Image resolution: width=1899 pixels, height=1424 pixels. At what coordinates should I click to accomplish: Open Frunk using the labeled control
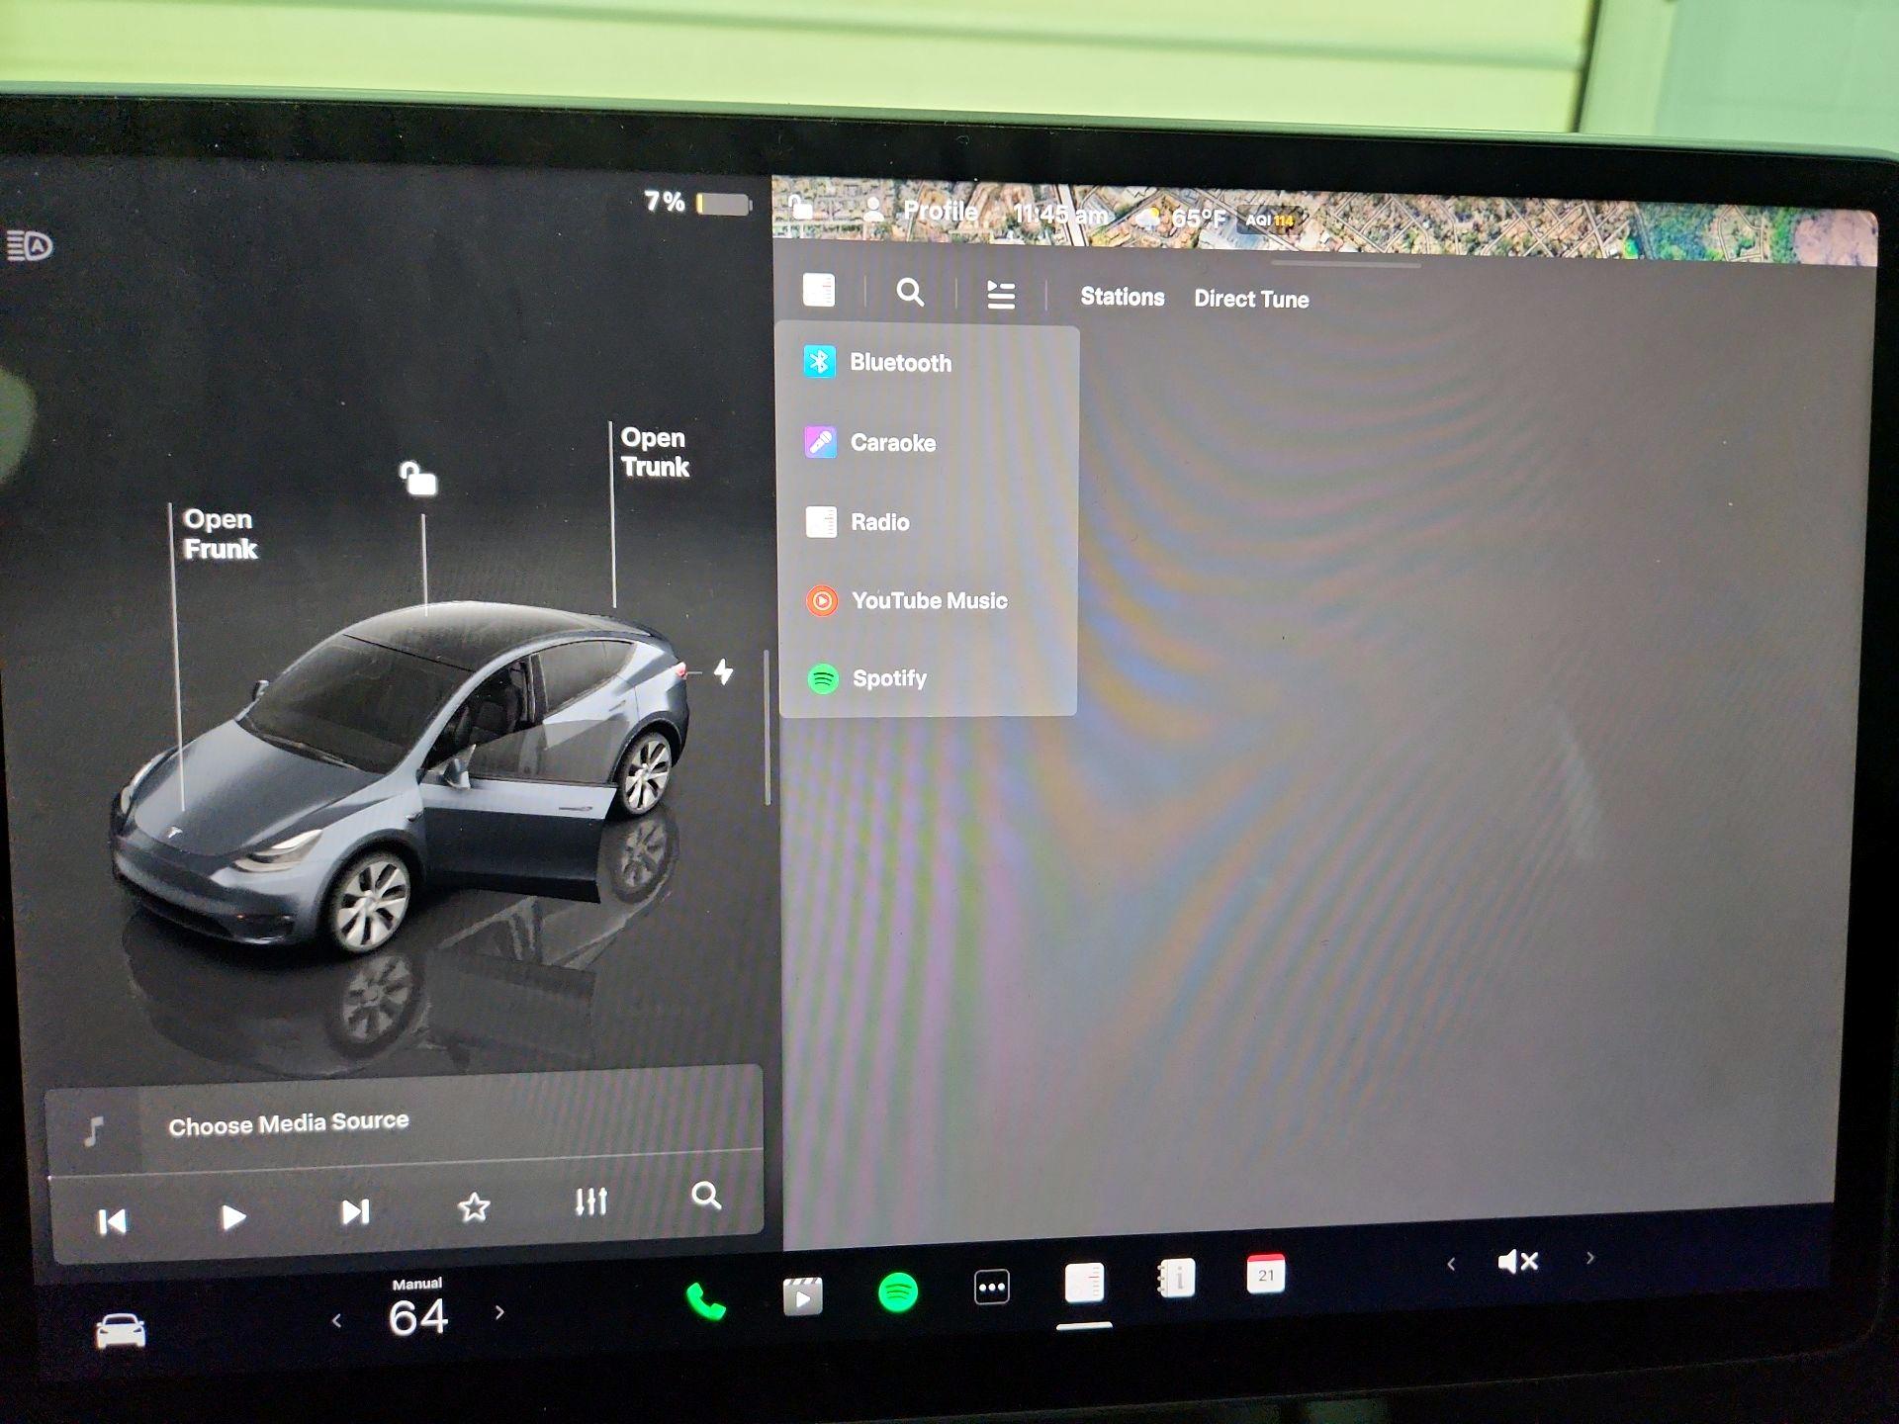[220, 534]
